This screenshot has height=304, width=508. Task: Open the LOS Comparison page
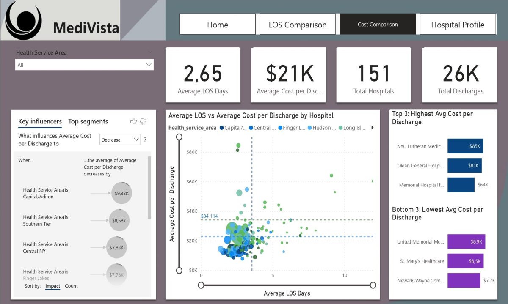(298, 25)
